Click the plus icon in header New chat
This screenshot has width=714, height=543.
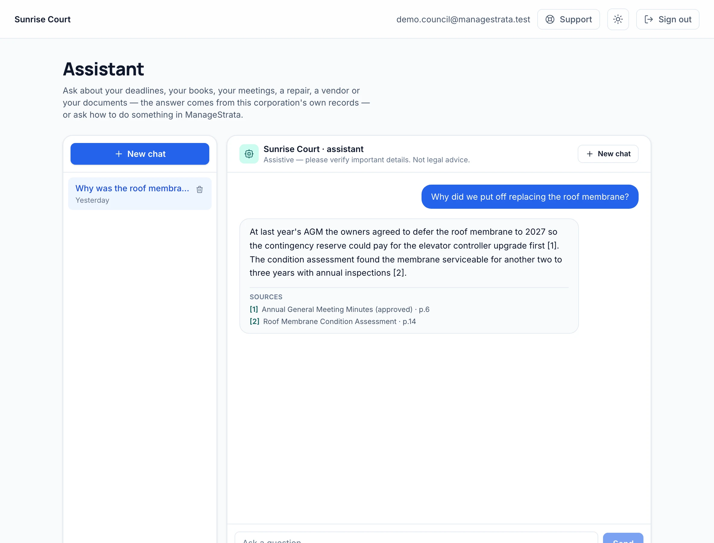(589, 154)
